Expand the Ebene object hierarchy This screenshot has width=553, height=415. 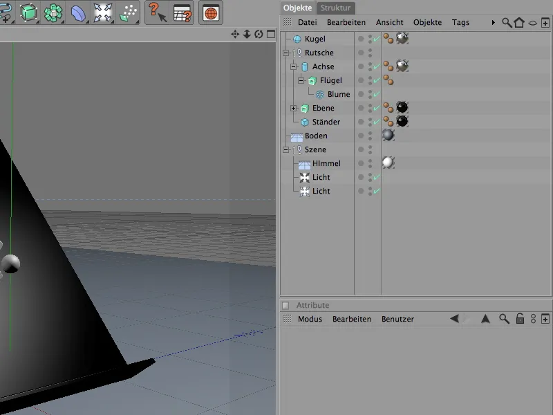pos(293,109)
